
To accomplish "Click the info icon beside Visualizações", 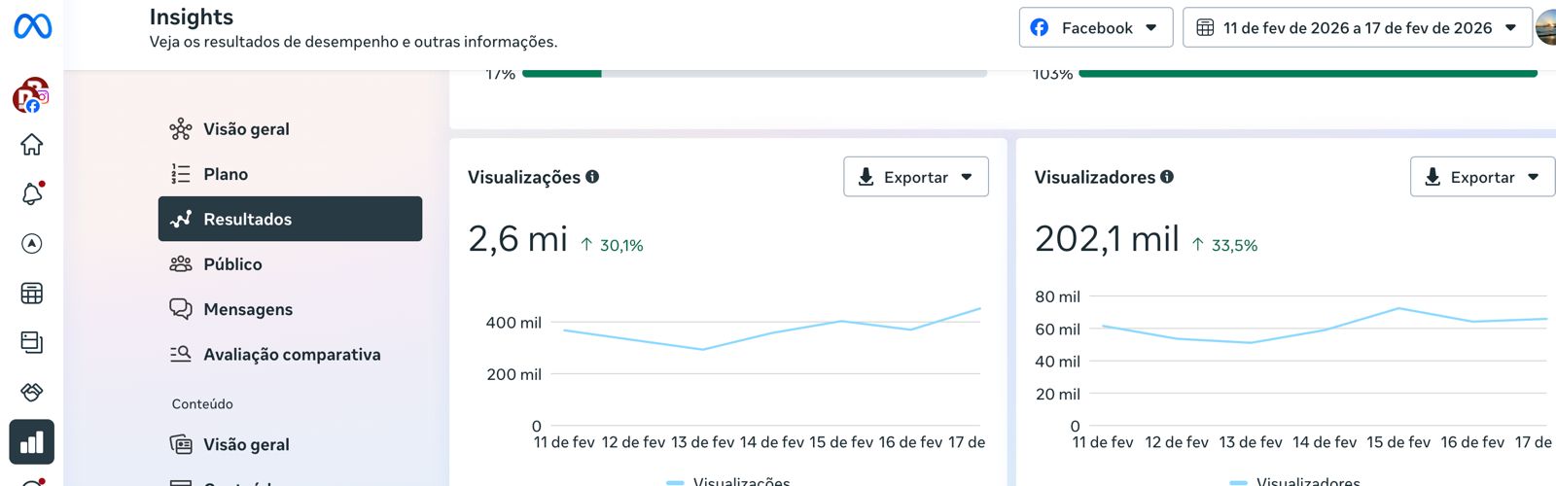I will 592,177.
